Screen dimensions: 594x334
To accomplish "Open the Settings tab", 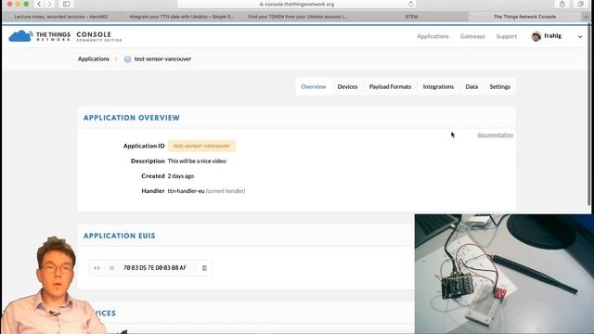I will click(499, 86).
